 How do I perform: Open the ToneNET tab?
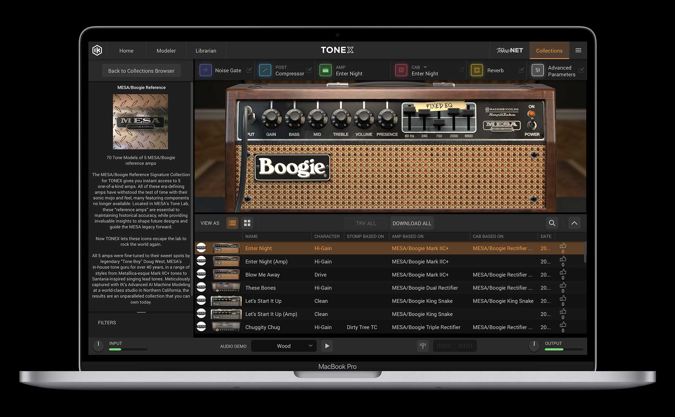[x=510, y=50]
